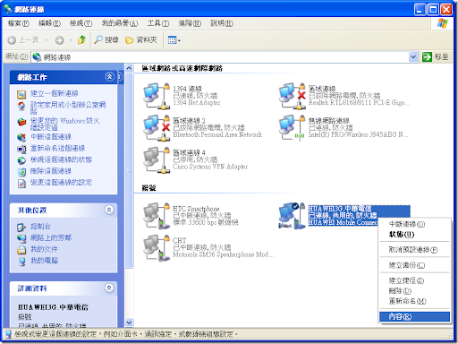Open My Documents (我的文件) icon
Screen dimensions: 458x344
coord(21,250)
